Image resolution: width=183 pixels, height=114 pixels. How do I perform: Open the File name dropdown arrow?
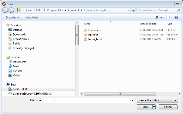132,100
